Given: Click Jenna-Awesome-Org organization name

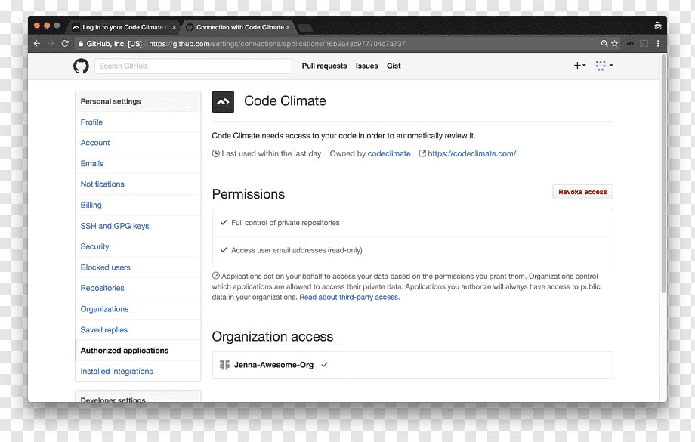Looking at the screenshot, I should 273,365.
